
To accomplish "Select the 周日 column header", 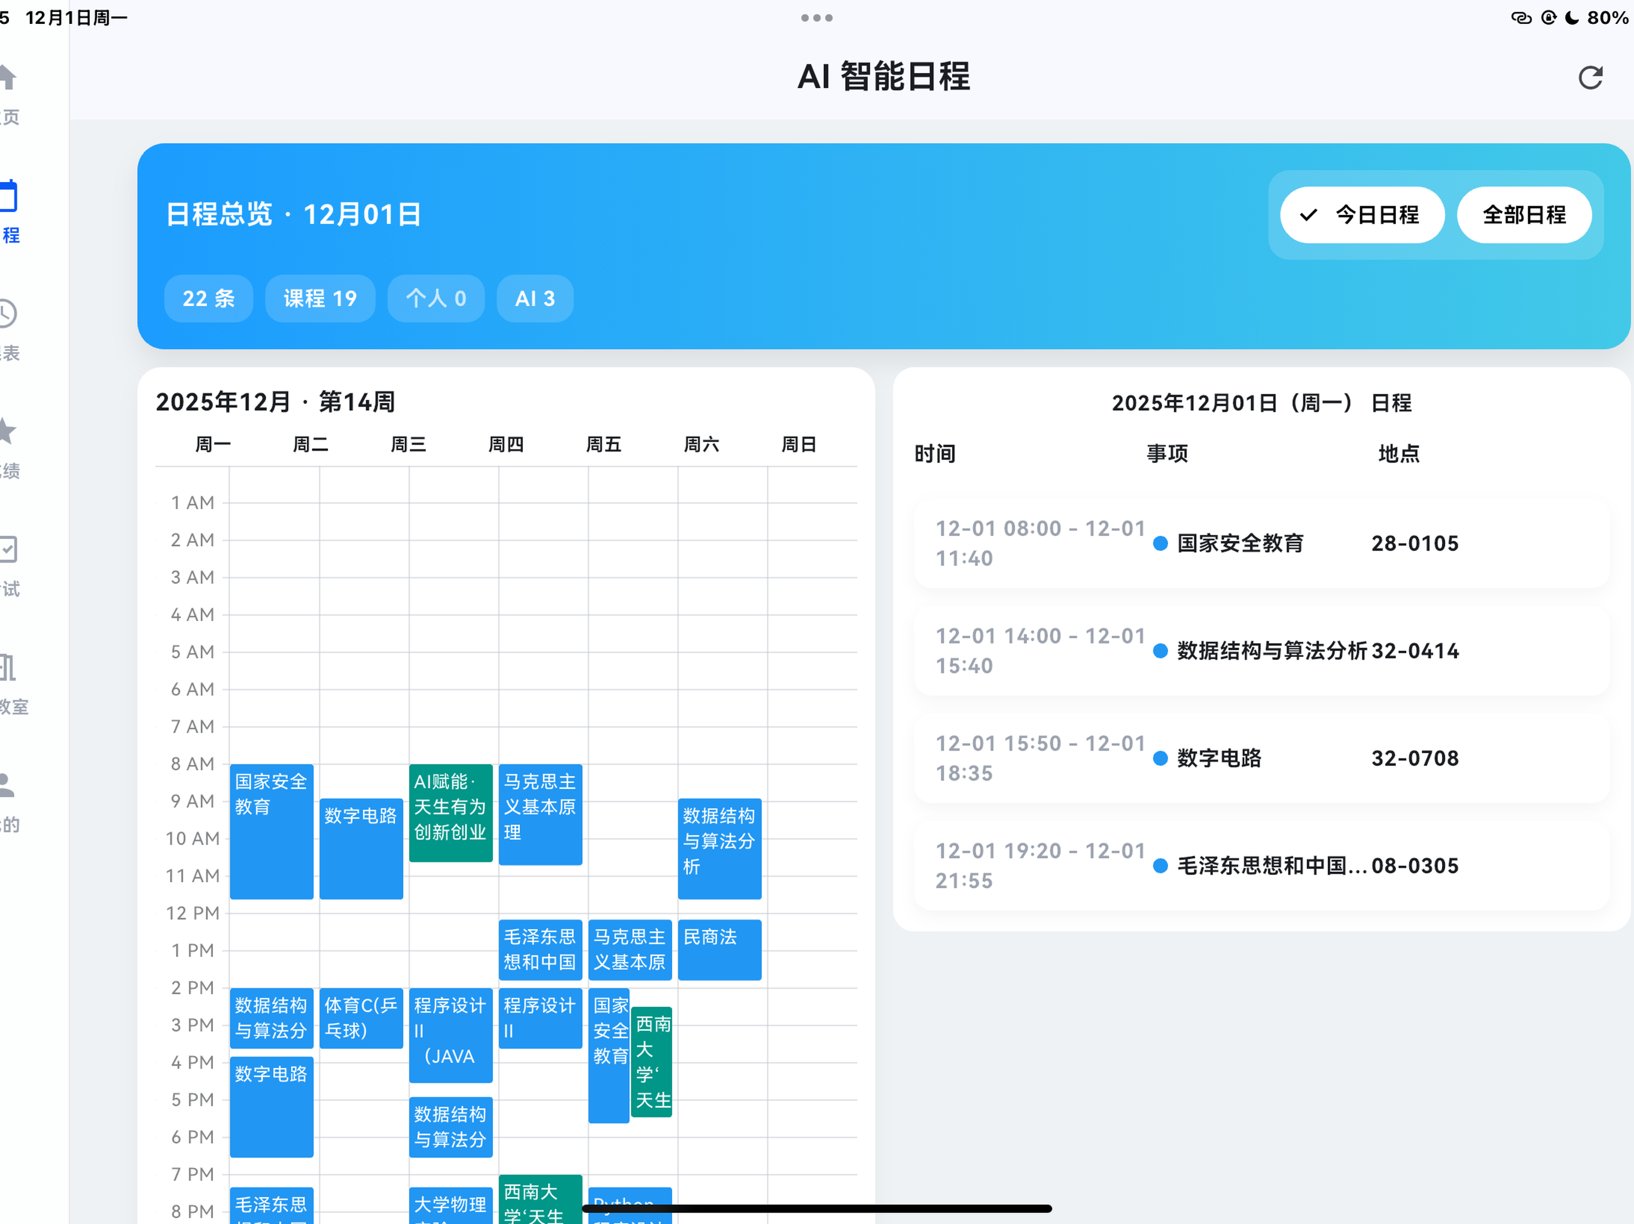I will tap(799, 445).
